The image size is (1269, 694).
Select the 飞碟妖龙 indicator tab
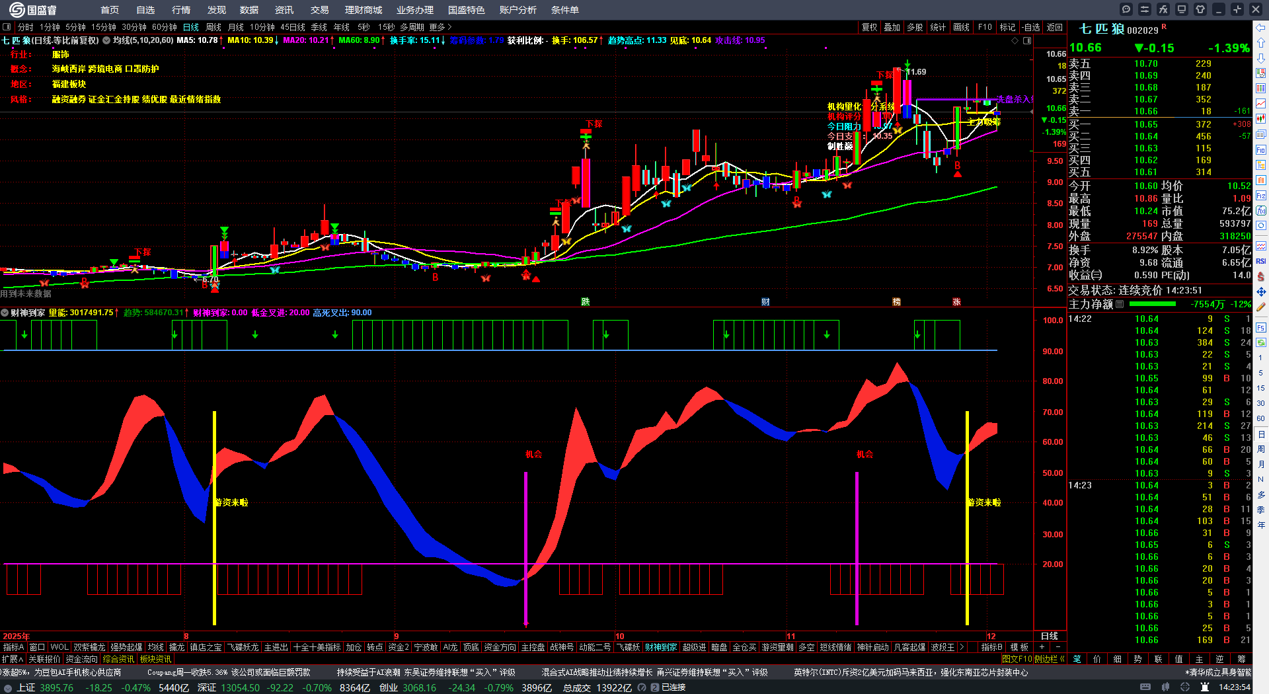pos(243,647)
